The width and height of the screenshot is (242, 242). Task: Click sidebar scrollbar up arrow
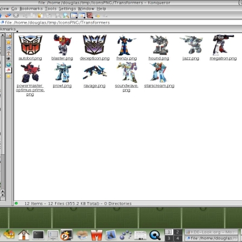click(2, 35)
